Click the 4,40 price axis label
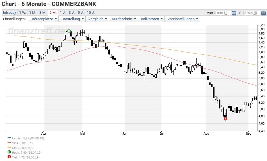Screen dimensions: 267x161 [261, 131]
